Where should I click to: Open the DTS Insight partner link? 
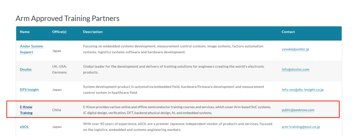click(29, 89)
